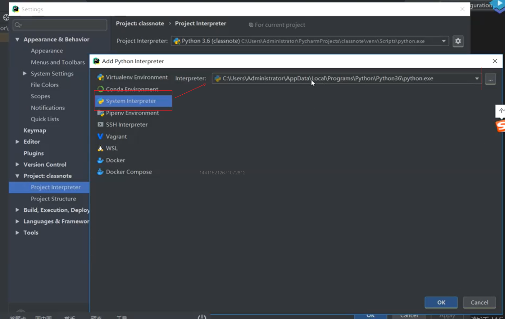Open the Project Interpreter gear settings
Screen dimensions: 505x319
458,41
